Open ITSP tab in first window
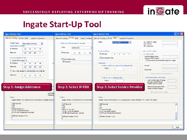Viewport: 187px width, 140px height. (x=27, y=38)
